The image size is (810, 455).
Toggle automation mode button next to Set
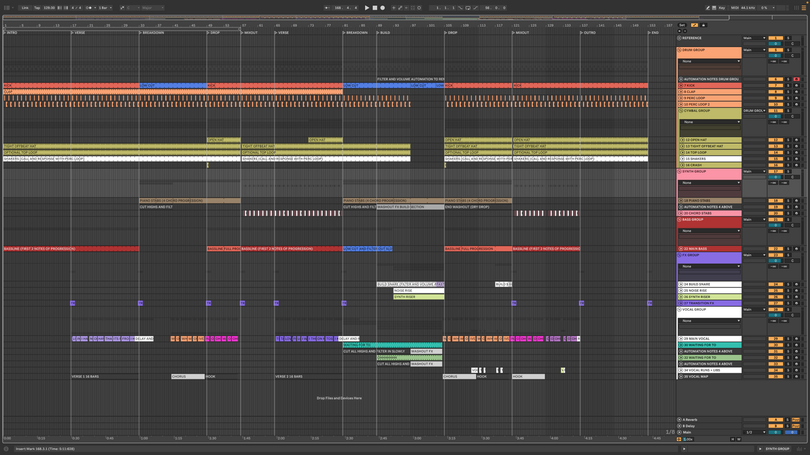[x=695, y=25]
